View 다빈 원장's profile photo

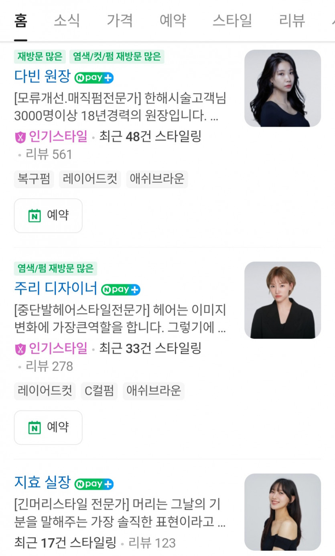(282, 88)
